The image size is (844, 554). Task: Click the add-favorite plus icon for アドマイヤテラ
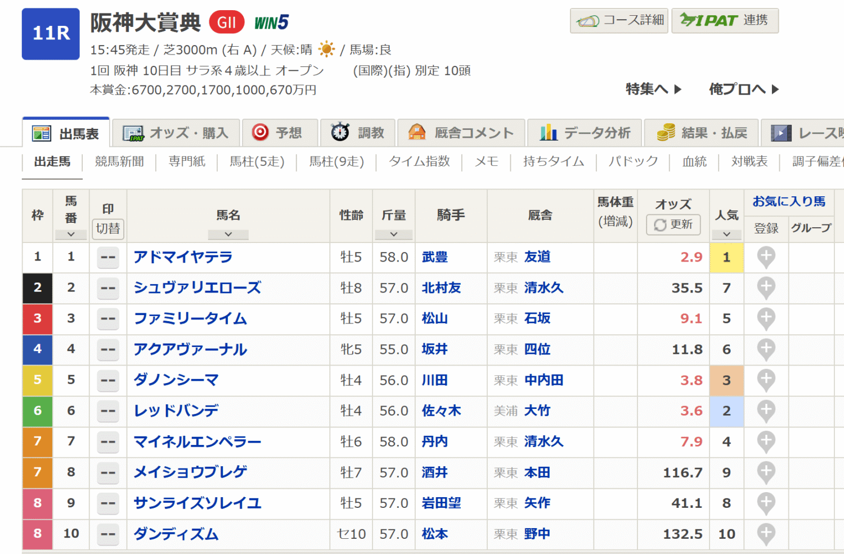click(x=766, y=257)
